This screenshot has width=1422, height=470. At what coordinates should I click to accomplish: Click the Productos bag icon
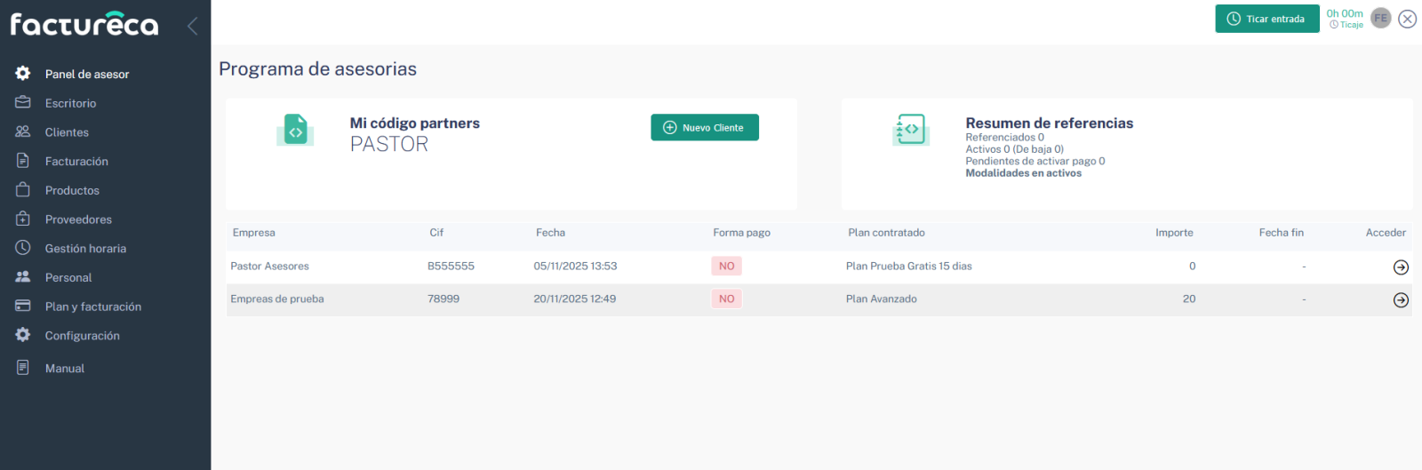click(x=23, y=190)
